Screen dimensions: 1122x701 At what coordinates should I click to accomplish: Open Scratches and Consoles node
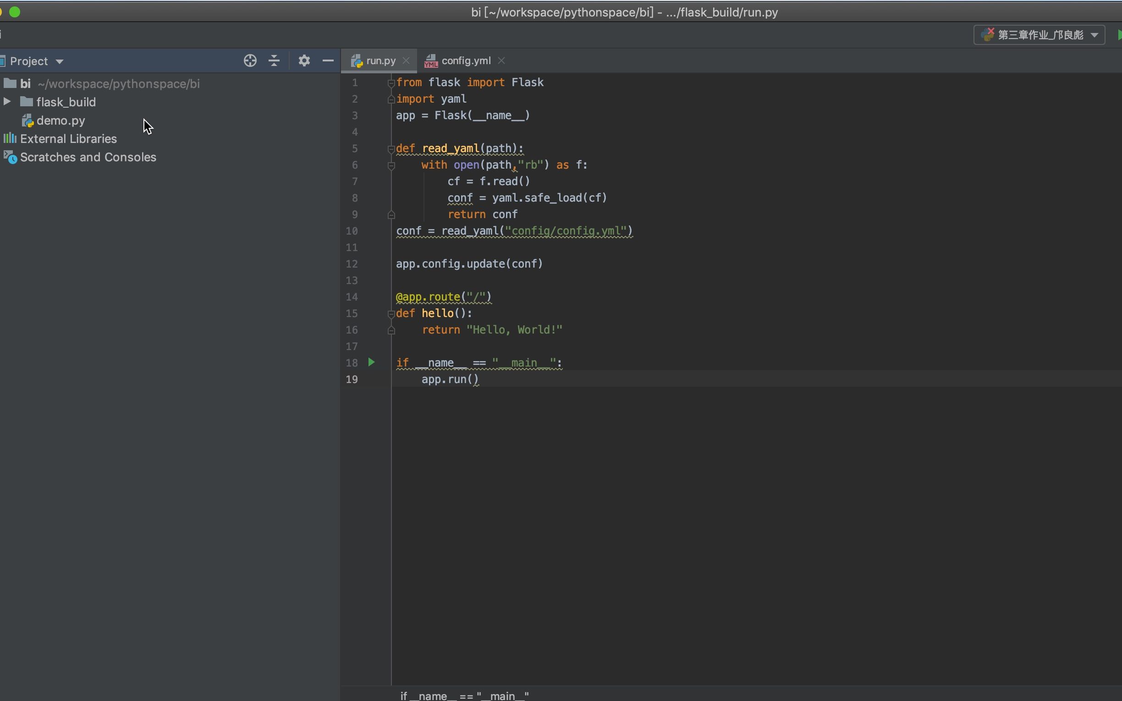coord(88,157)
